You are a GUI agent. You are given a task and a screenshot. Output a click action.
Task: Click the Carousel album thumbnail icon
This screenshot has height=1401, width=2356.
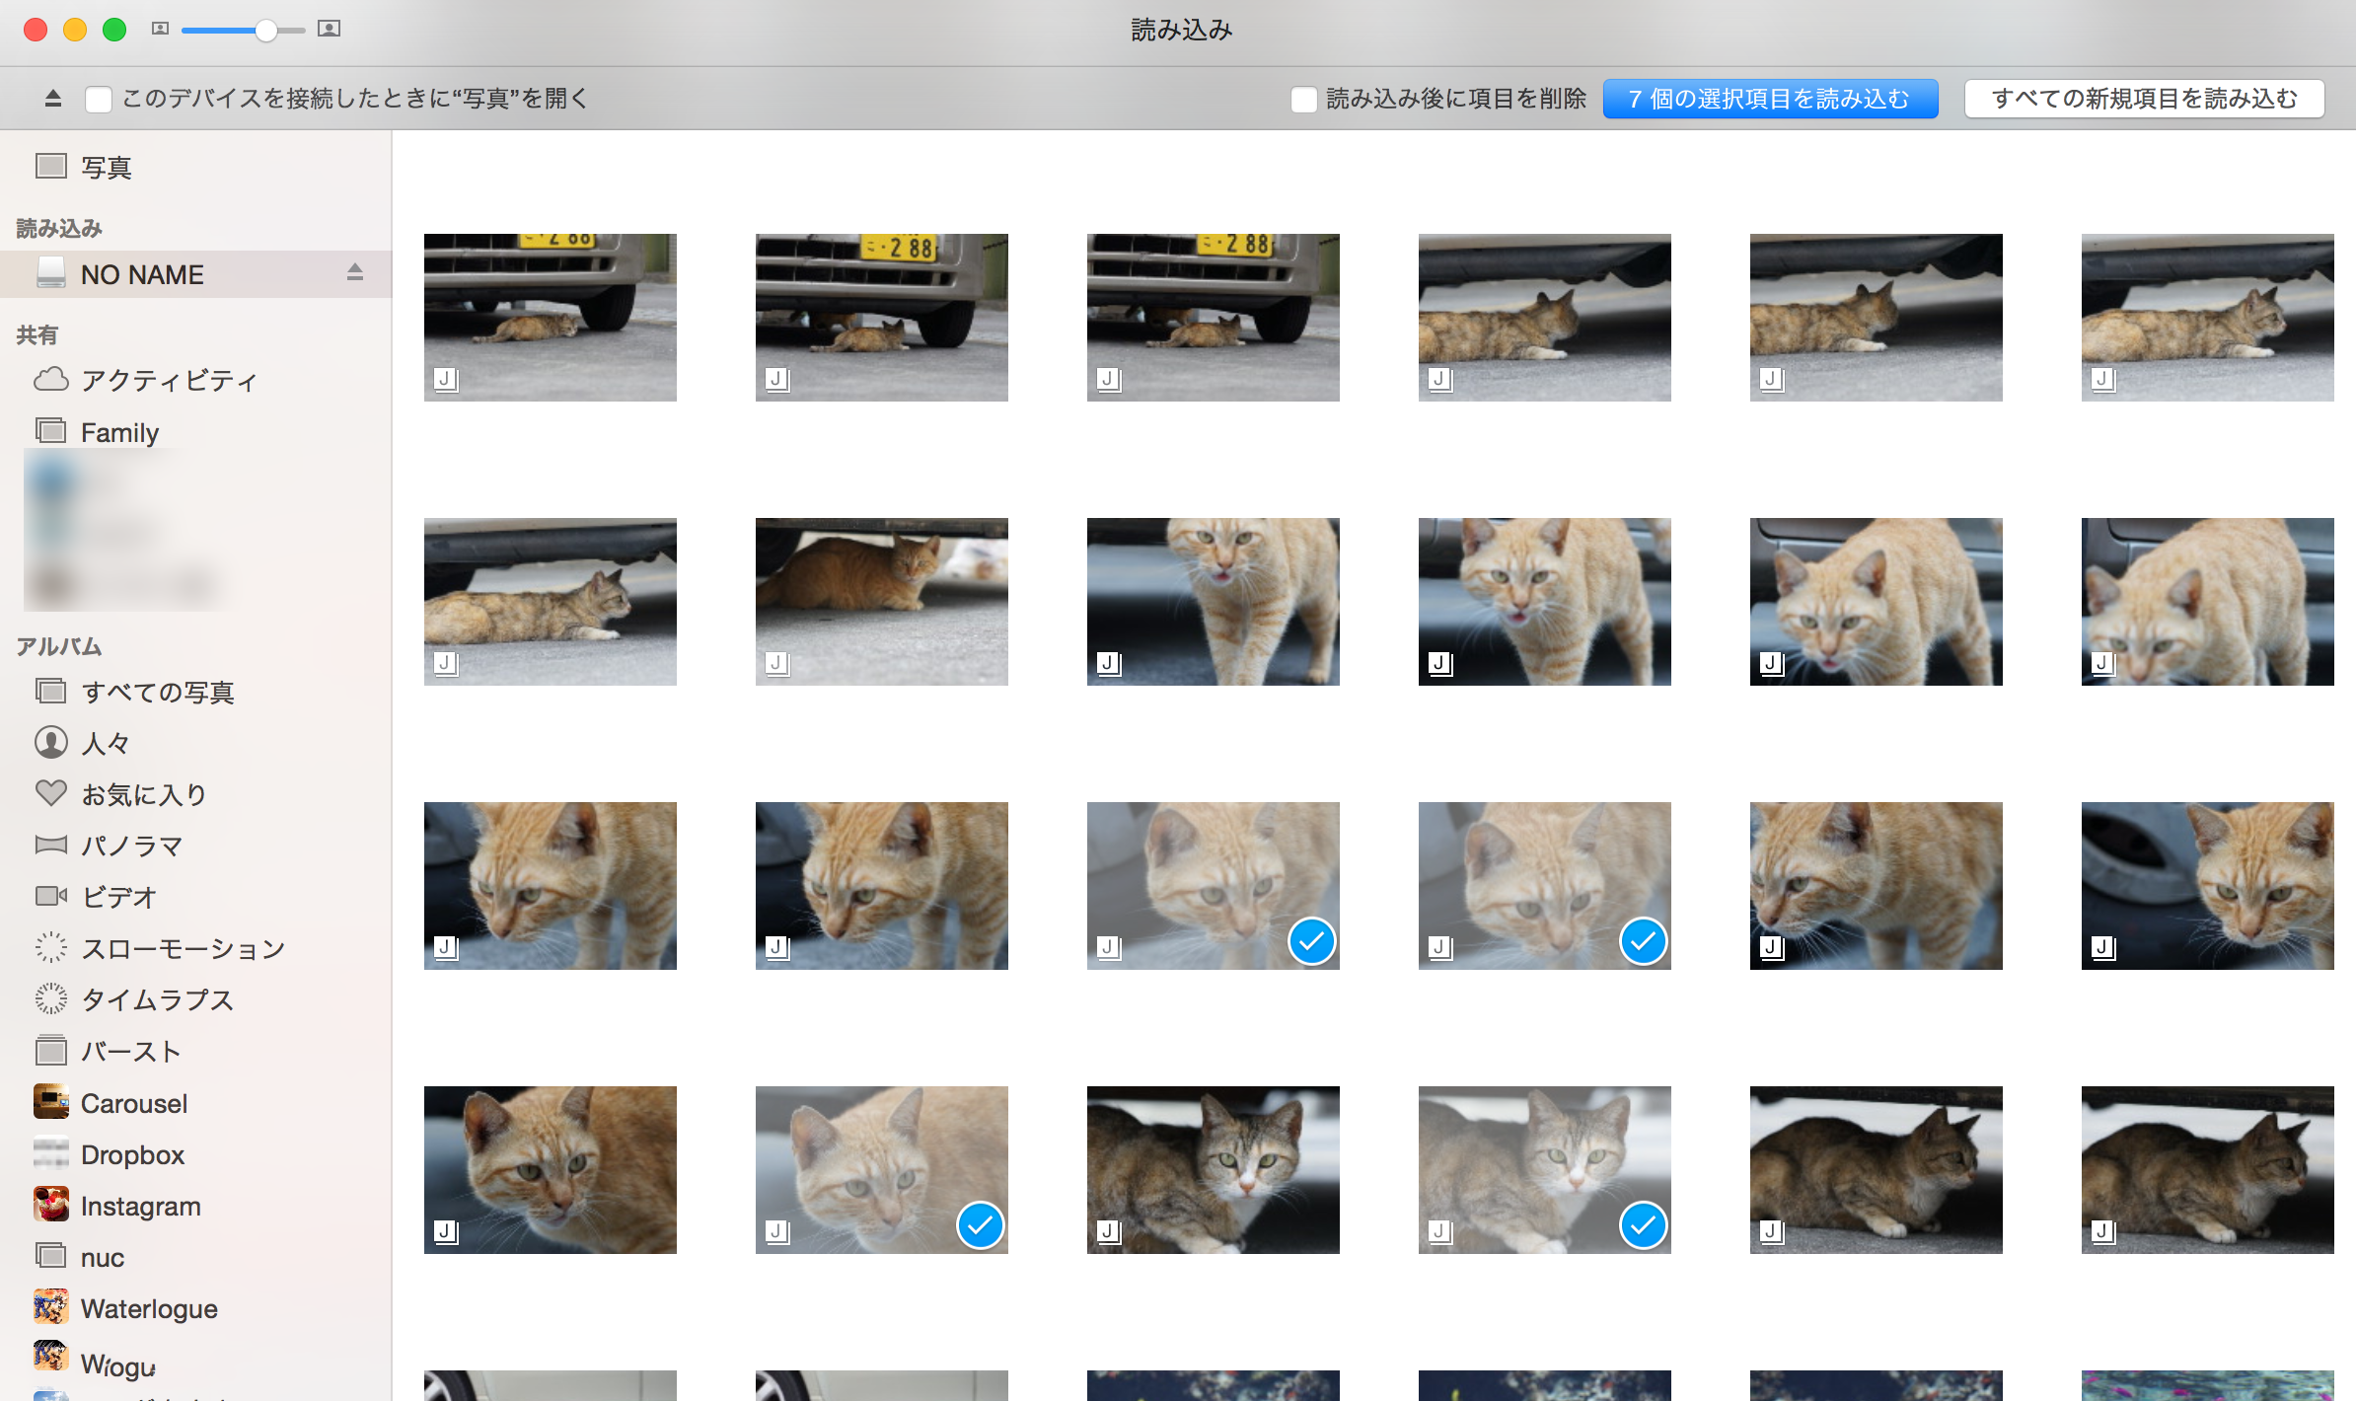coord(51,1102)
